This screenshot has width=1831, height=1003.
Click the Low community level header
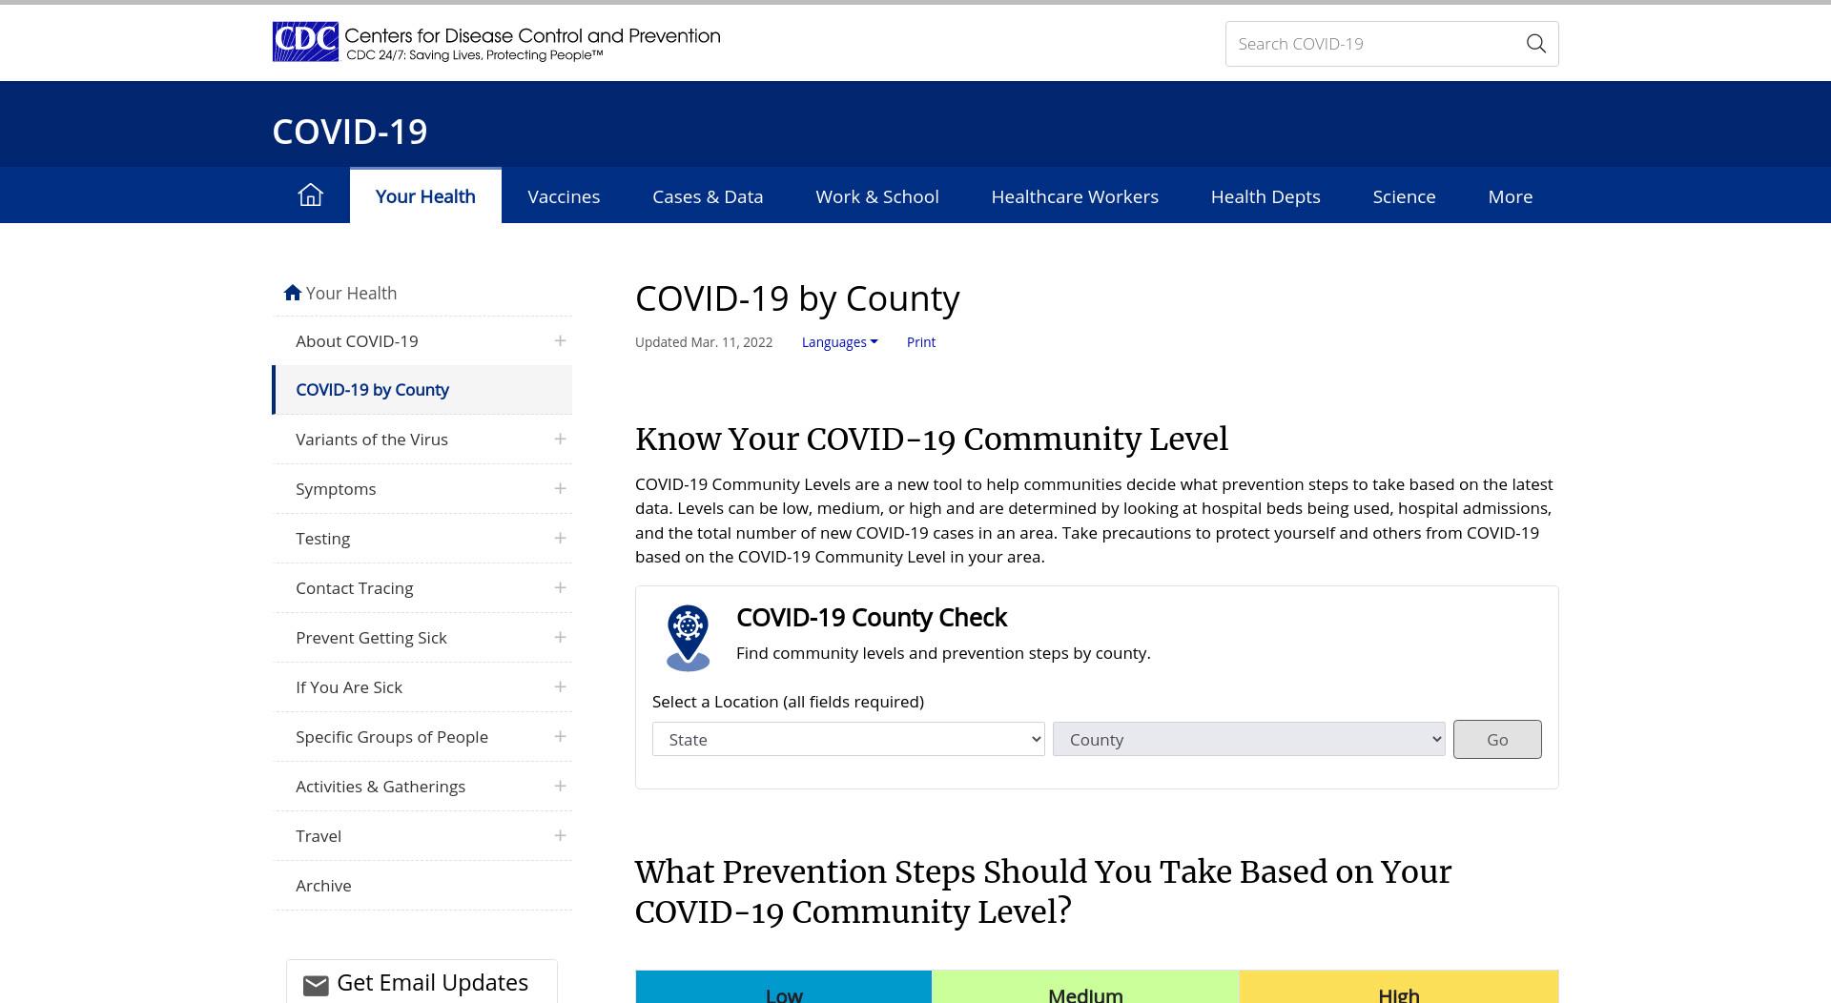pos(784,988)
